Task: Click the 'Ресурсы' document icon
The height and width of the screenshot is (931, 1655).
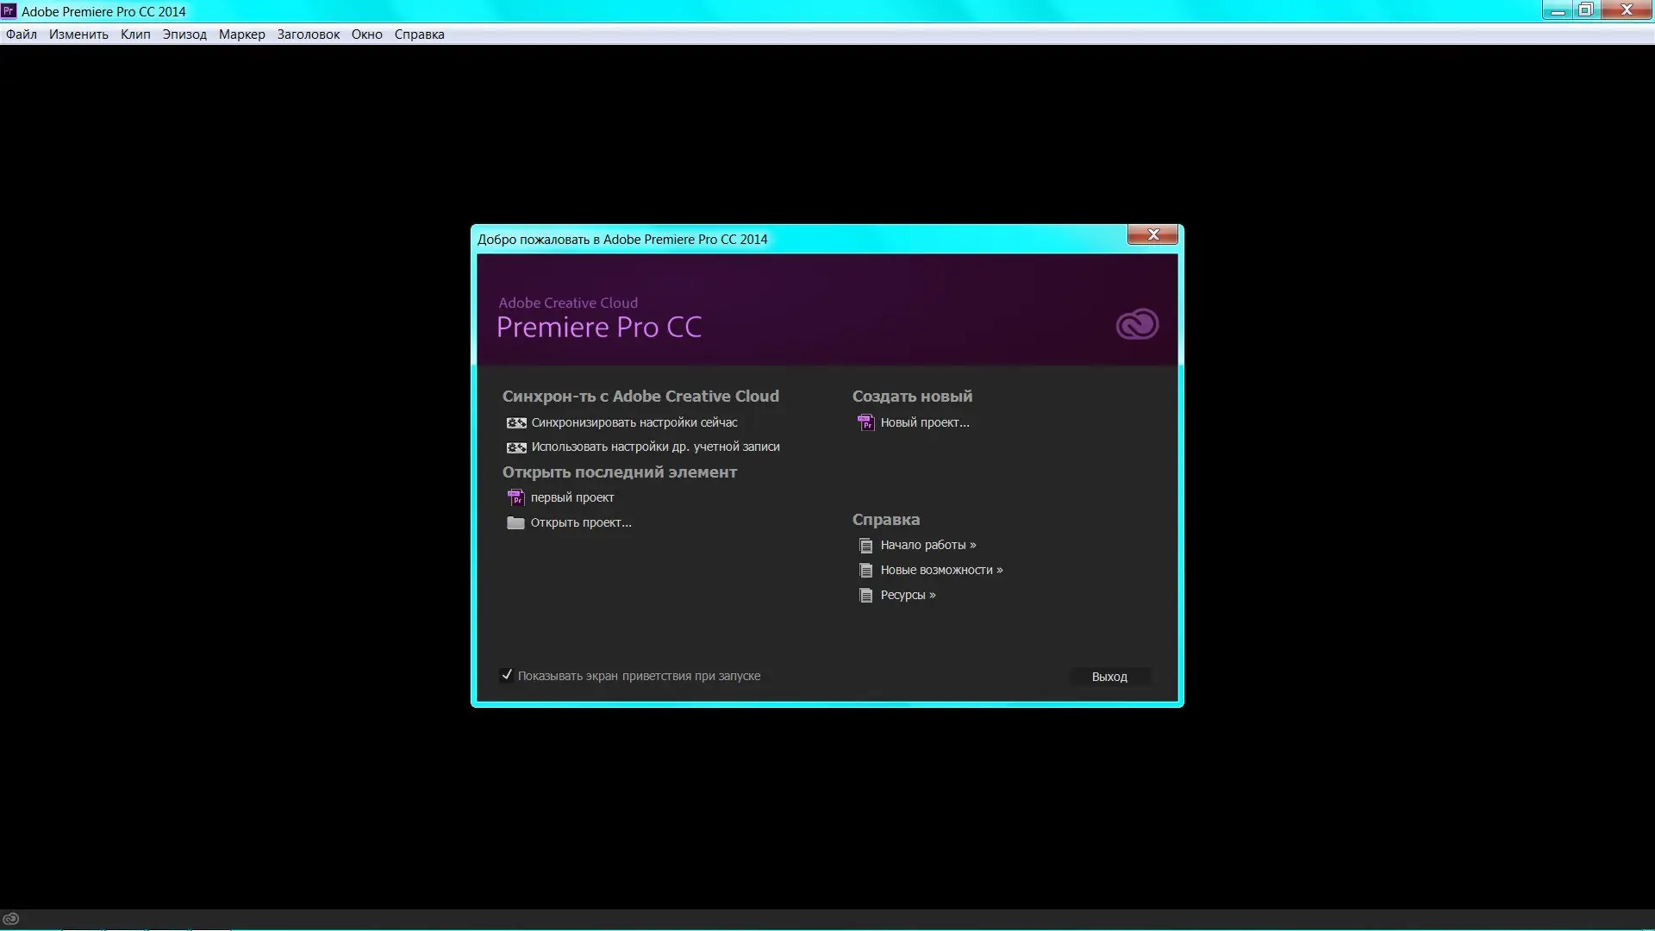Action: point(865,596)
